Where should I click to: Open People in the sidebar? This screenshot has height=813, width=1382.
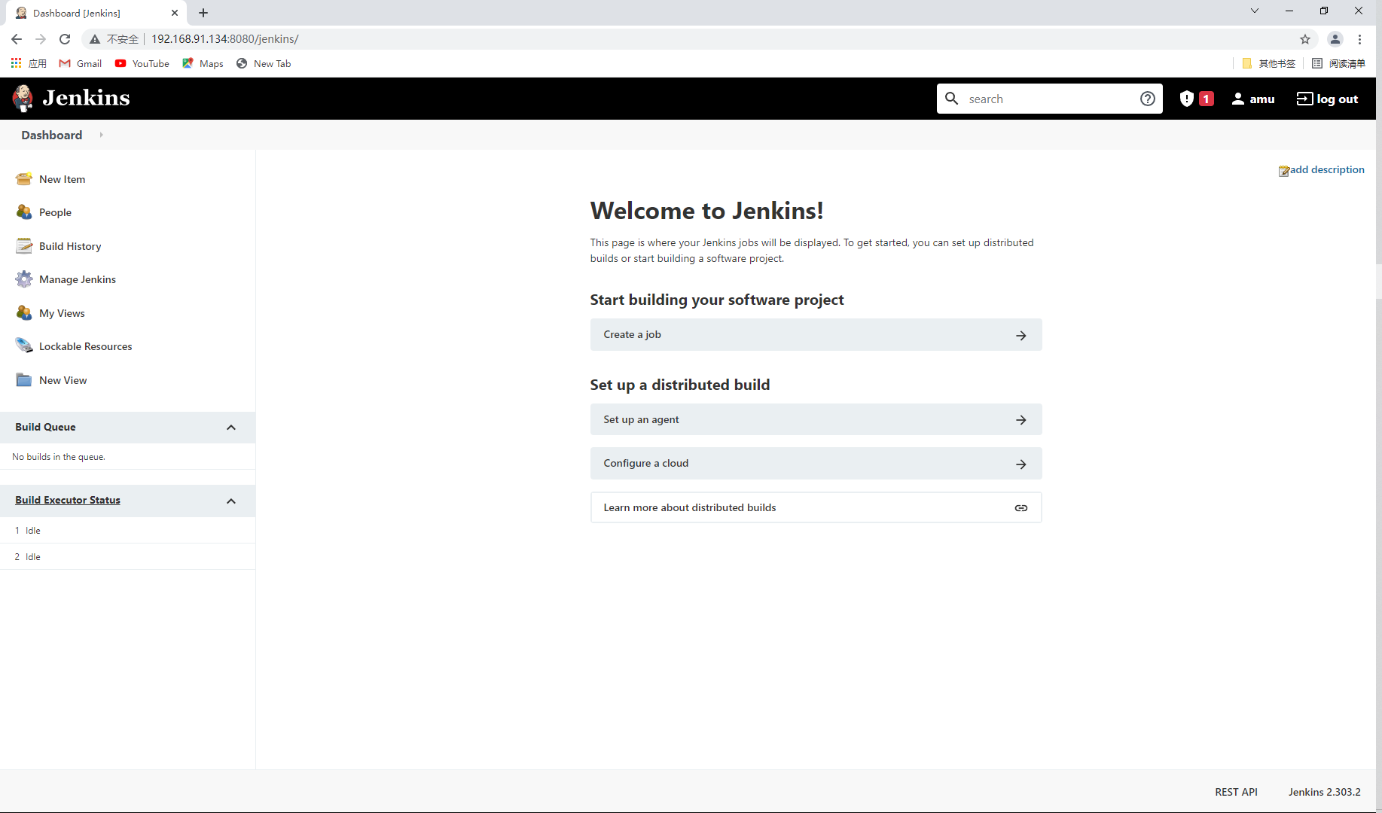tap(55, 212)
